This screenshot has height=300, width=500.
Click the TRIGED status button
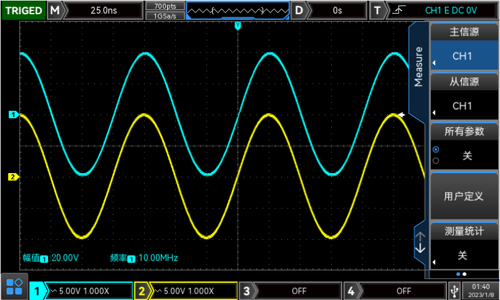pyautogui.click(x=23, y=10)
